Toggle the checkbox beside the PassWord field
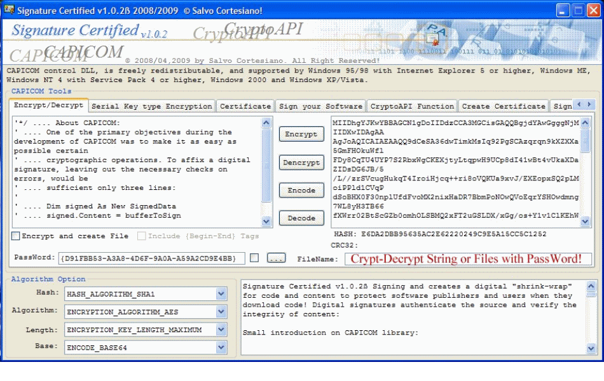 click(x=254, y=258)
